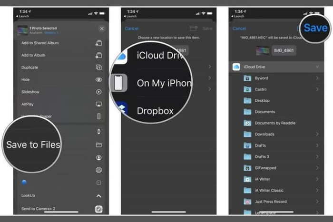Tap the selected photo thumbnail in share sheet header
The height and width of the screenshot is (222, 333).
pyautogui.click(x=23, y=30)
